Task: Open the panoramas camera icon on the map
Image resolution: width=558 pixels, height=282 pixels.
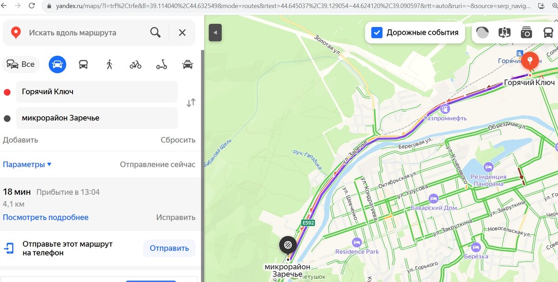Action: click(526, 33)
